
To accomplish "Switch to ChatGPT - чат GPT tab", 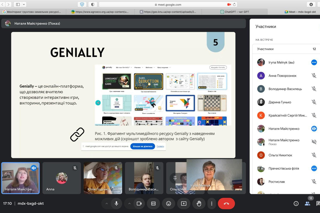I will coord(235,12).
